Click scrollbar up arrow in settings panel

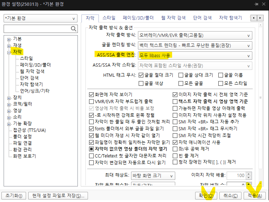click(x=260, y=25)
